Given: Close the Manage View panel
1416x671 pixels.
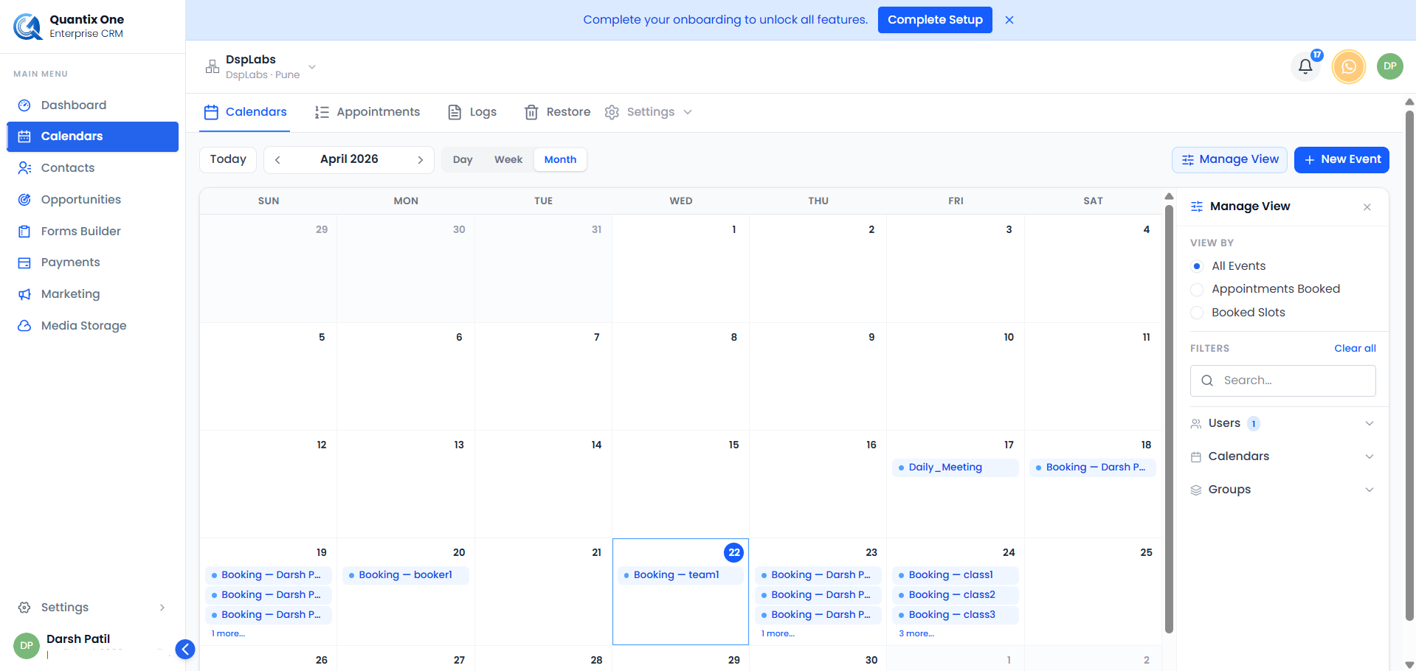Looking at the screenshot, I should tap(1367, 207).
